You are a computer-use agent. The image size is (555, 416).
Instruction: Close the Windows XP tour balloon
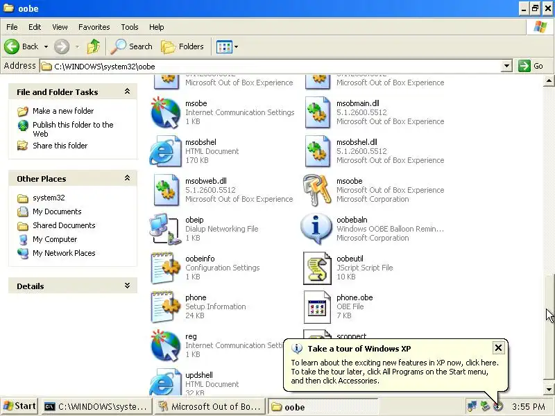pyautogui.click(x=498, y=348)
